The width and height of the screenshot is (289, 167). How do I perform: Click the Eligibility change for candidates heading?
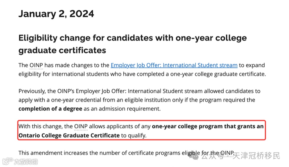132,38
